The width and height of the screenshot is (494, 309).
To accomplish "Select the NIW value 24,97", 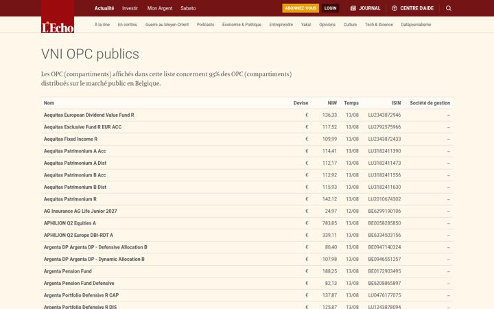I will [331, 211].
